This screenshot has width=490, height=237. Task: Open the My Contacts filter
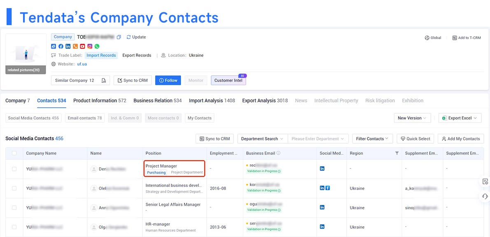(199, 118)
